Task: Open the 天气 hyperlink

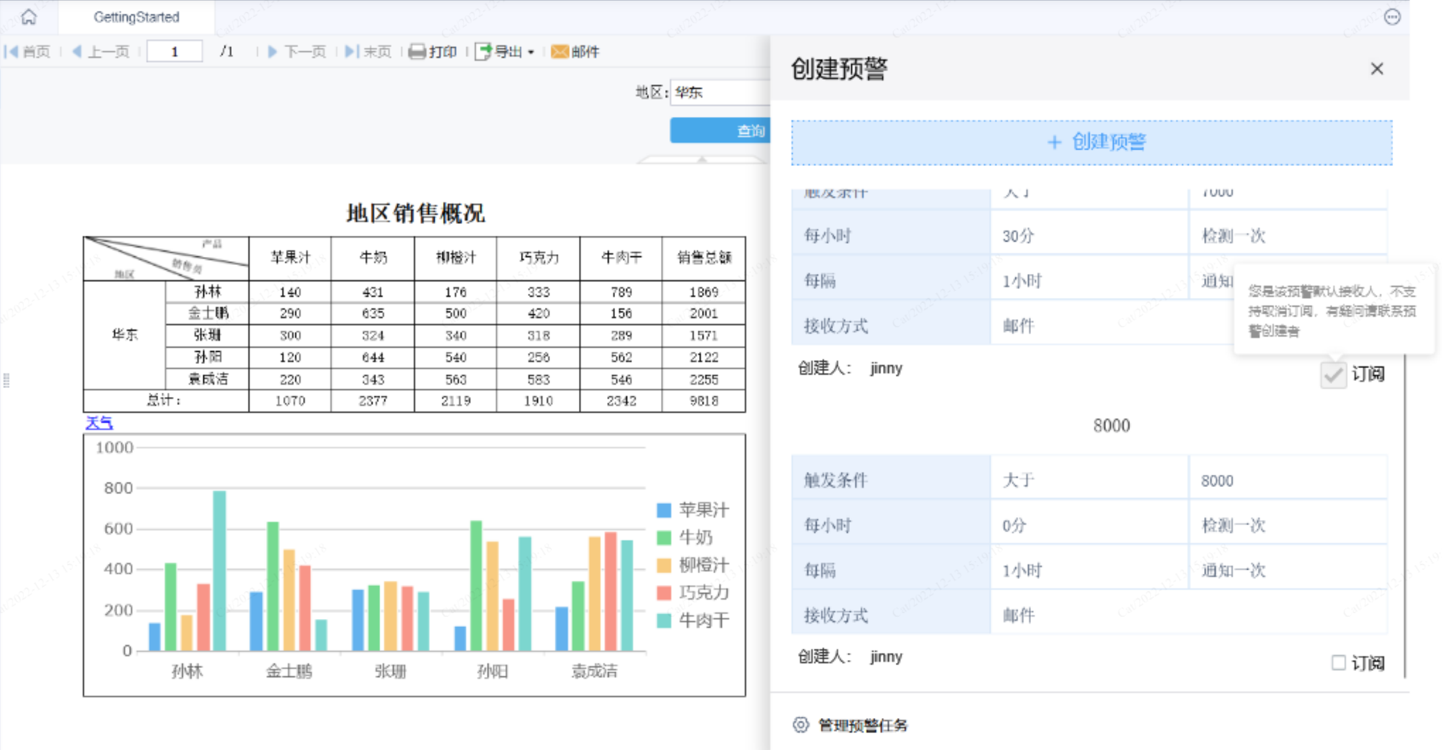Action: [x=98, y=423]
